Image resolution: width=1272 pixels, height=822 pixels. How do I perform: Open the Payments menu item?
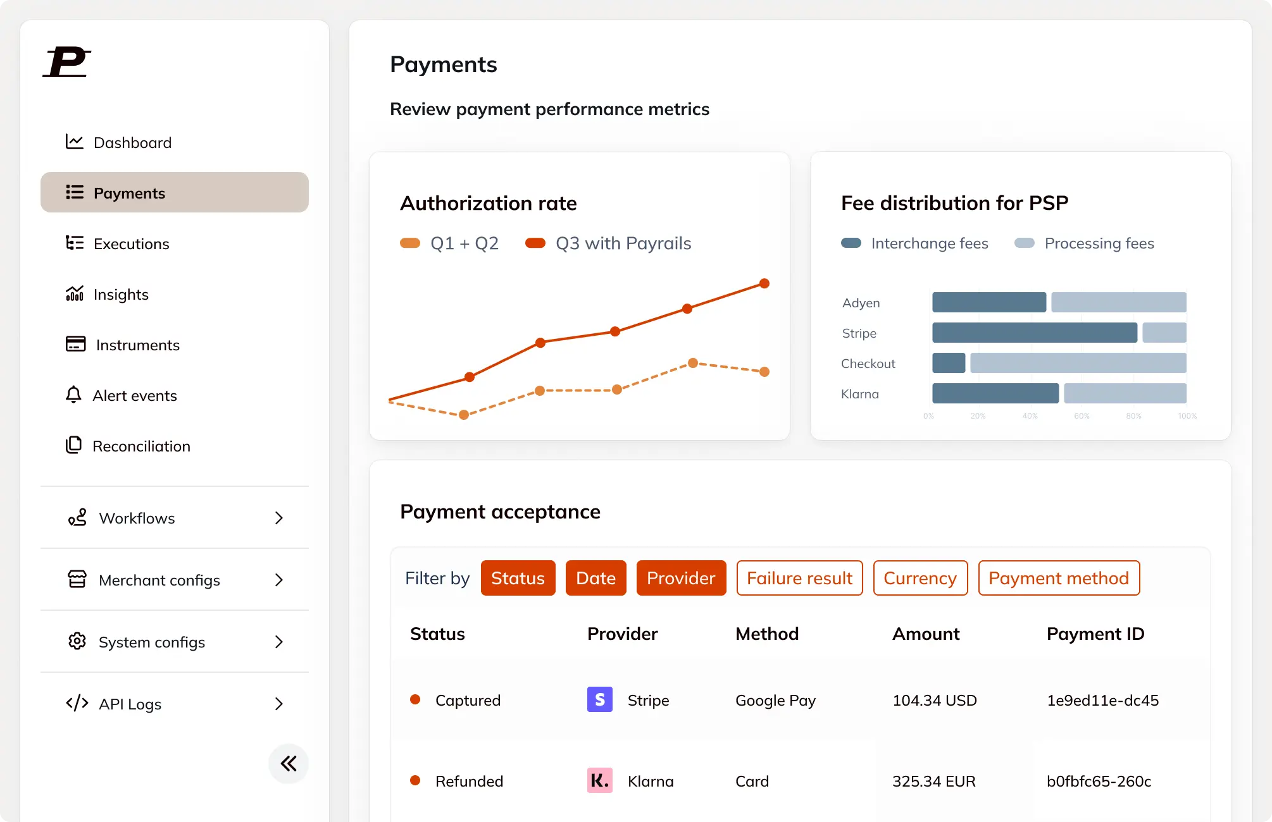tap(174, 192)
